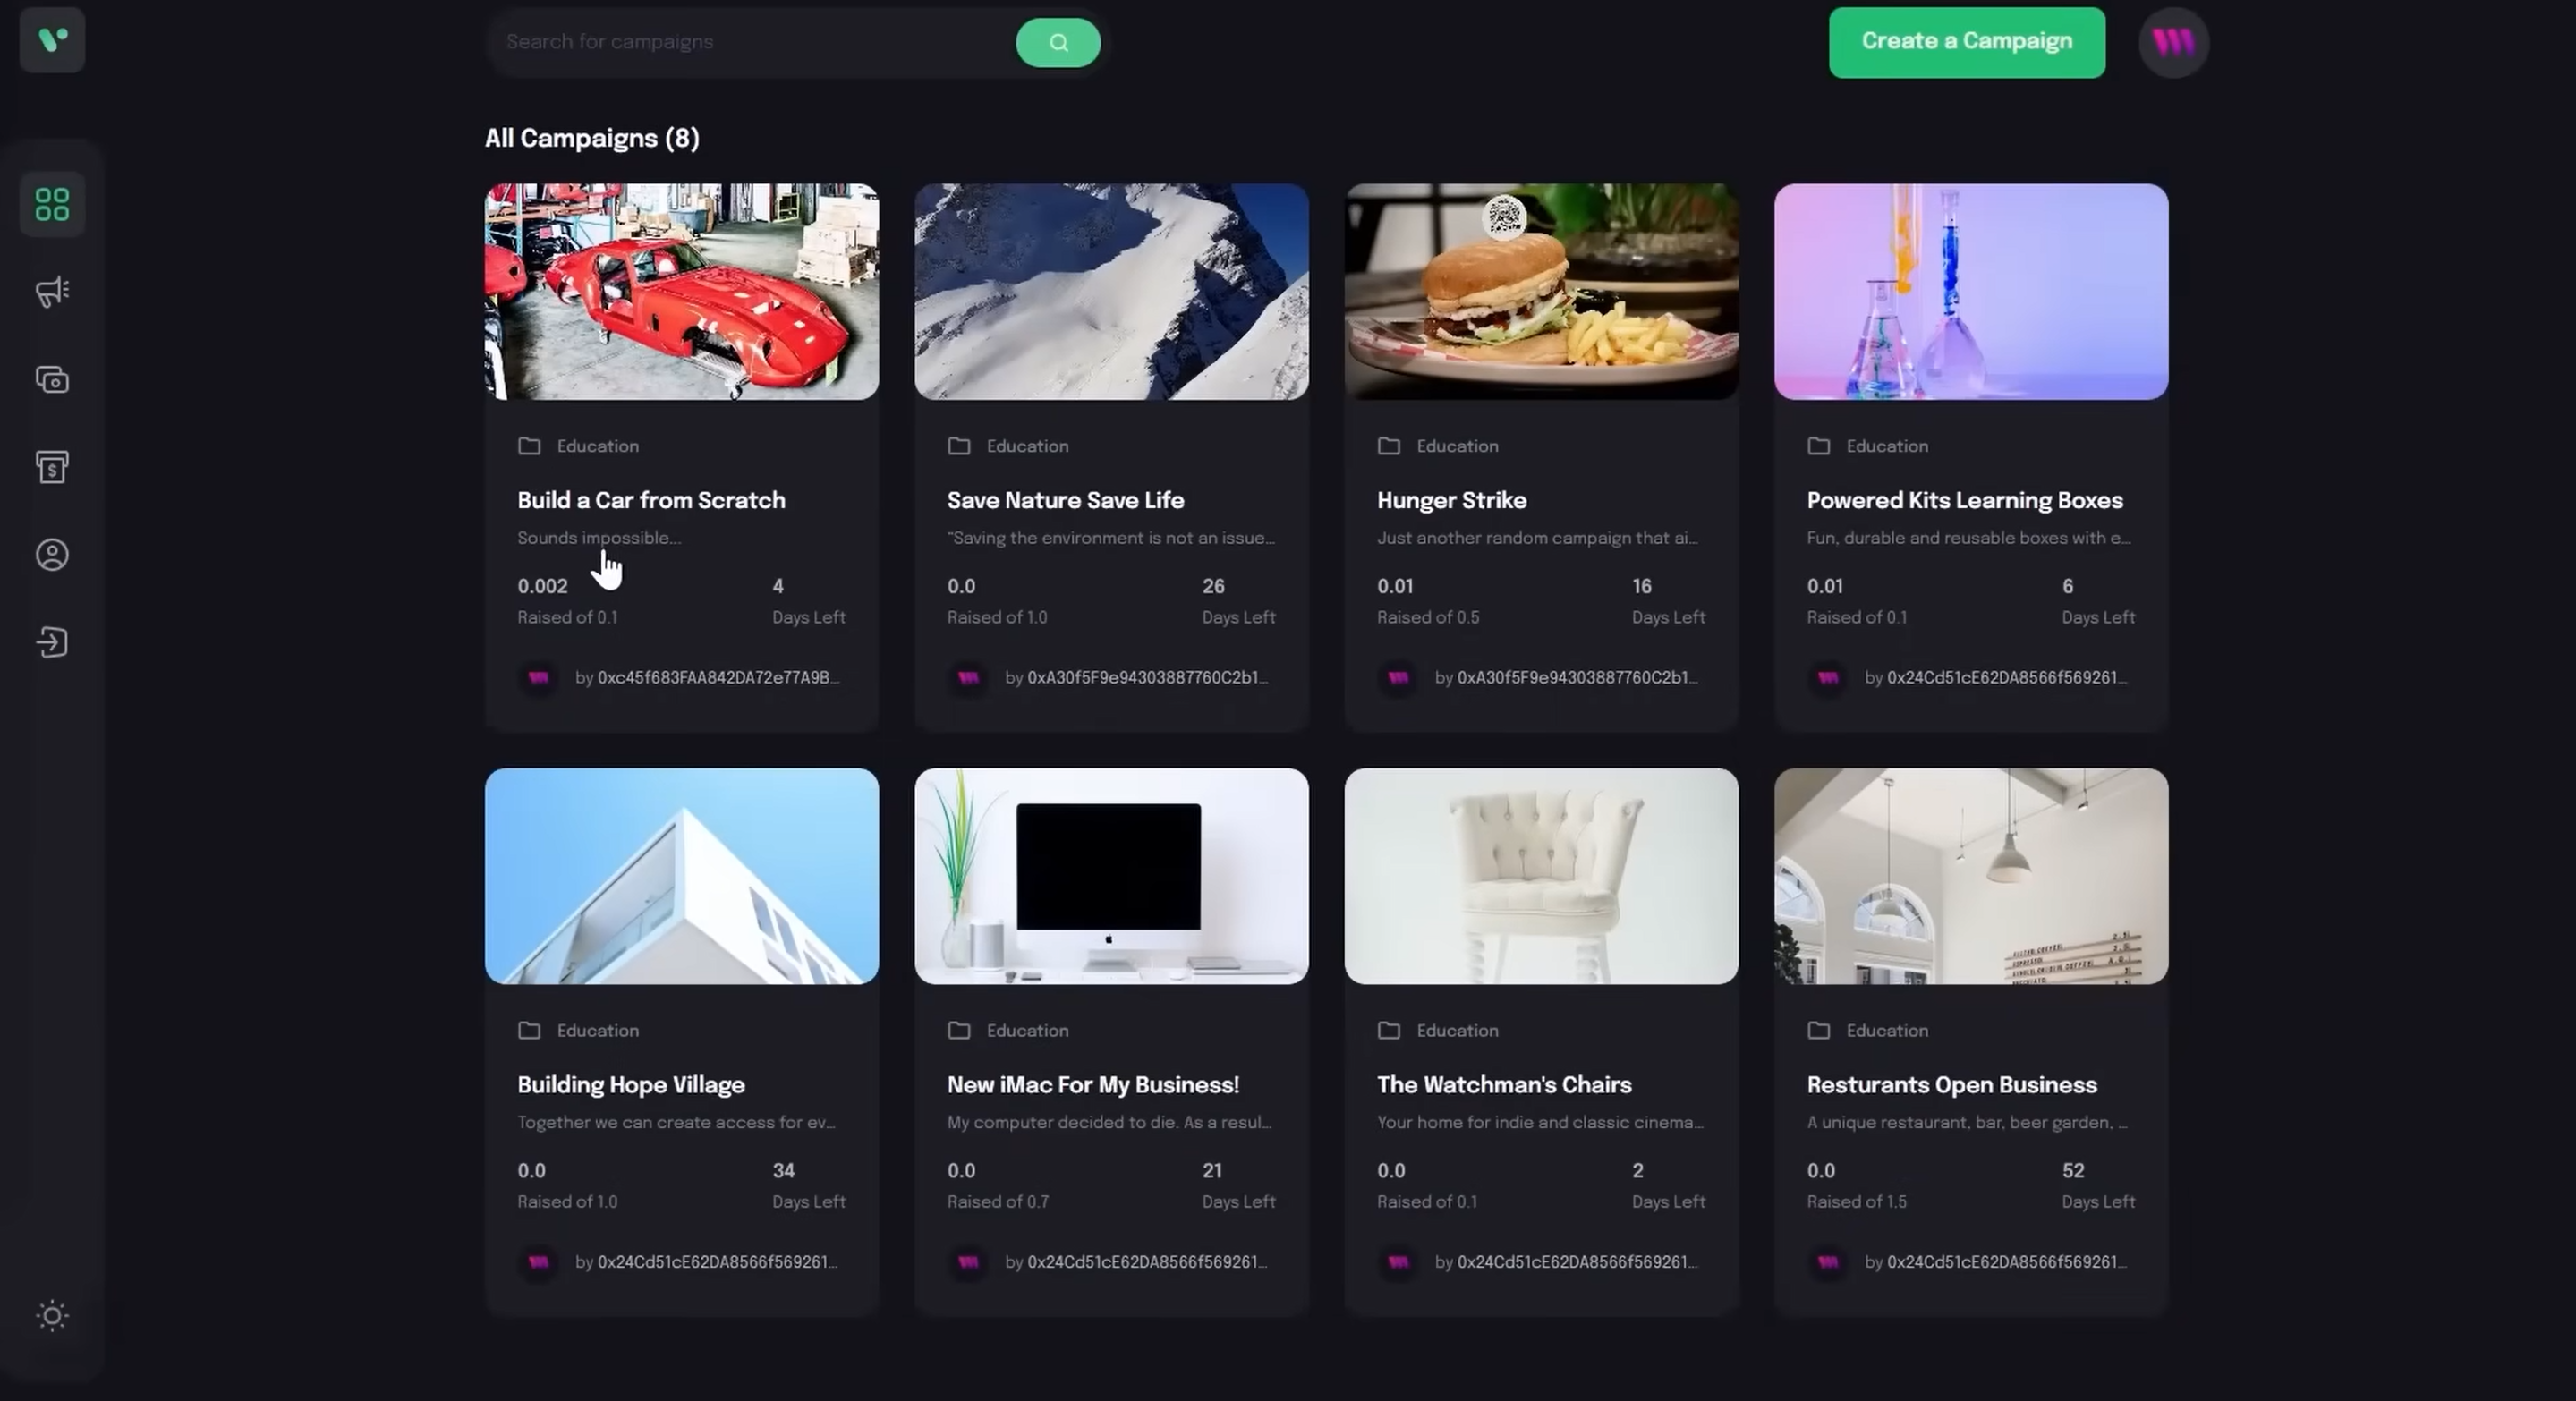Viewport: 2576px width, 1401px height.
Task: Click the Create a Campaign button
Action: 1965,42
